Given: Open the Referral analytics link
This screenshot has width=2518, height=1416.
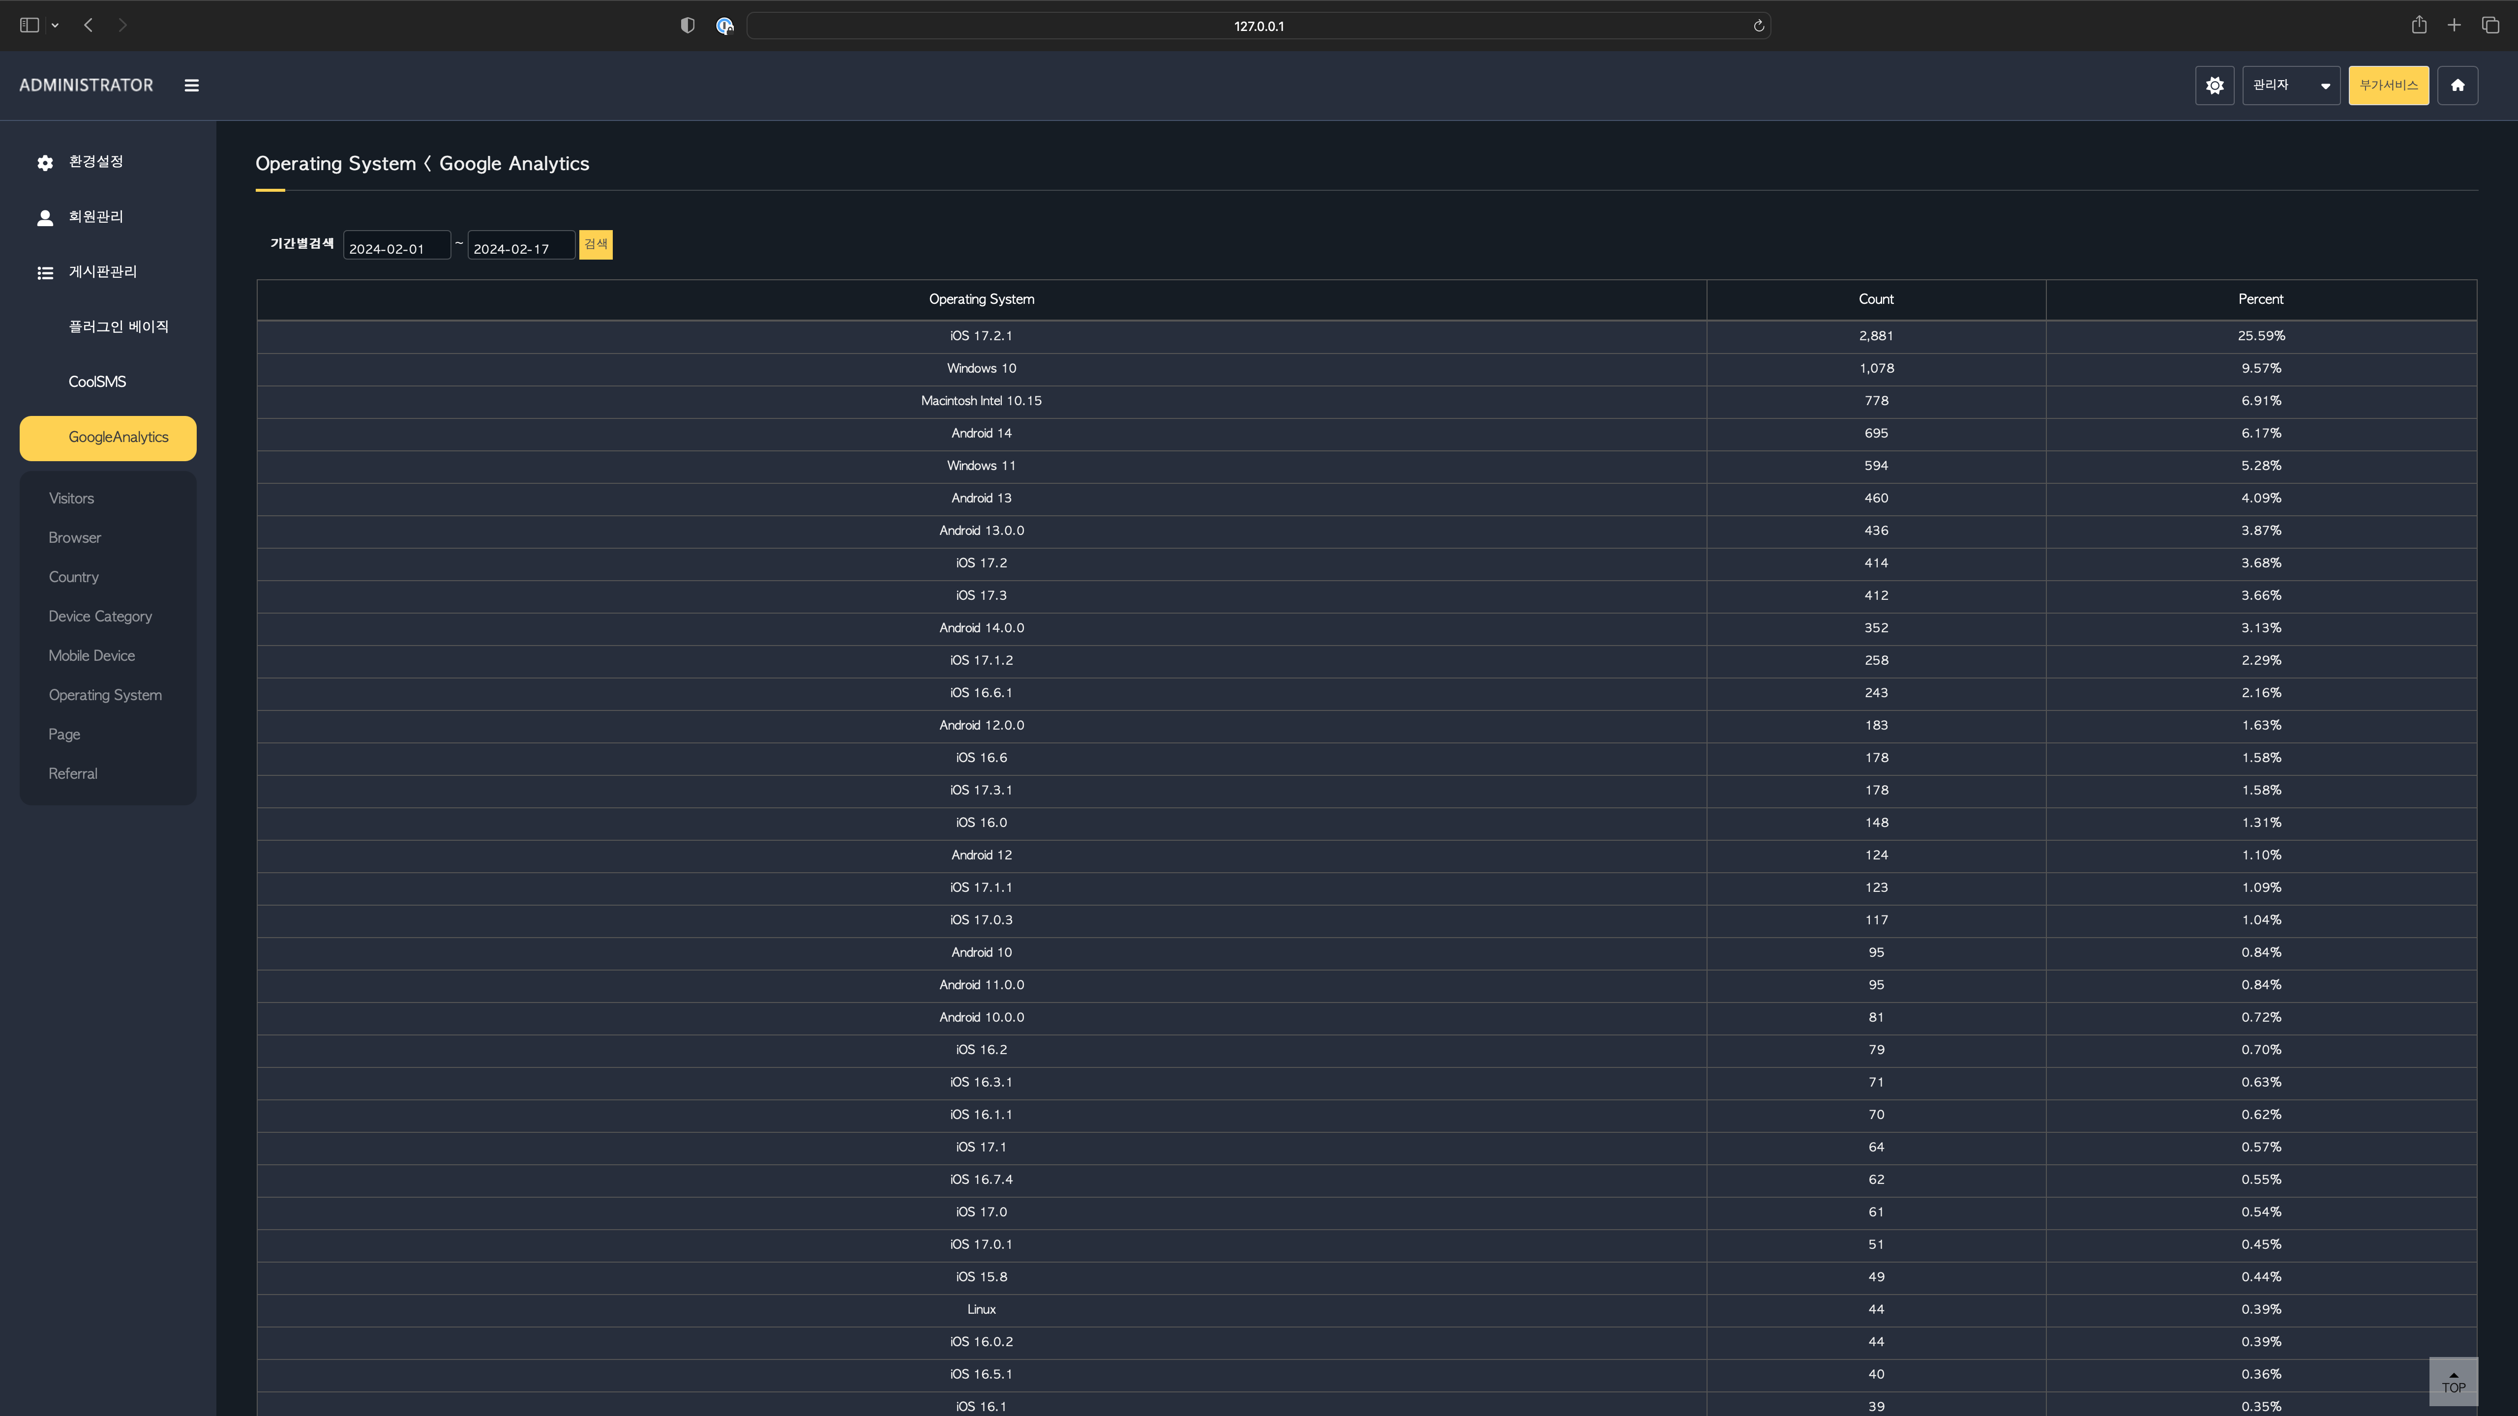Looking at the screenshot, I should point(72,774).
